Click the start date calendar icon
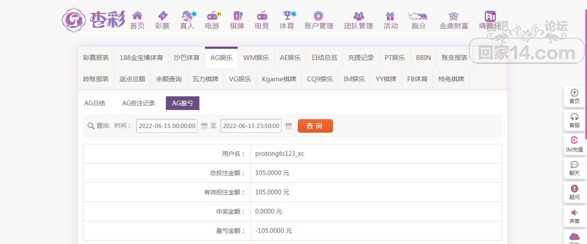 click(205, 126)
